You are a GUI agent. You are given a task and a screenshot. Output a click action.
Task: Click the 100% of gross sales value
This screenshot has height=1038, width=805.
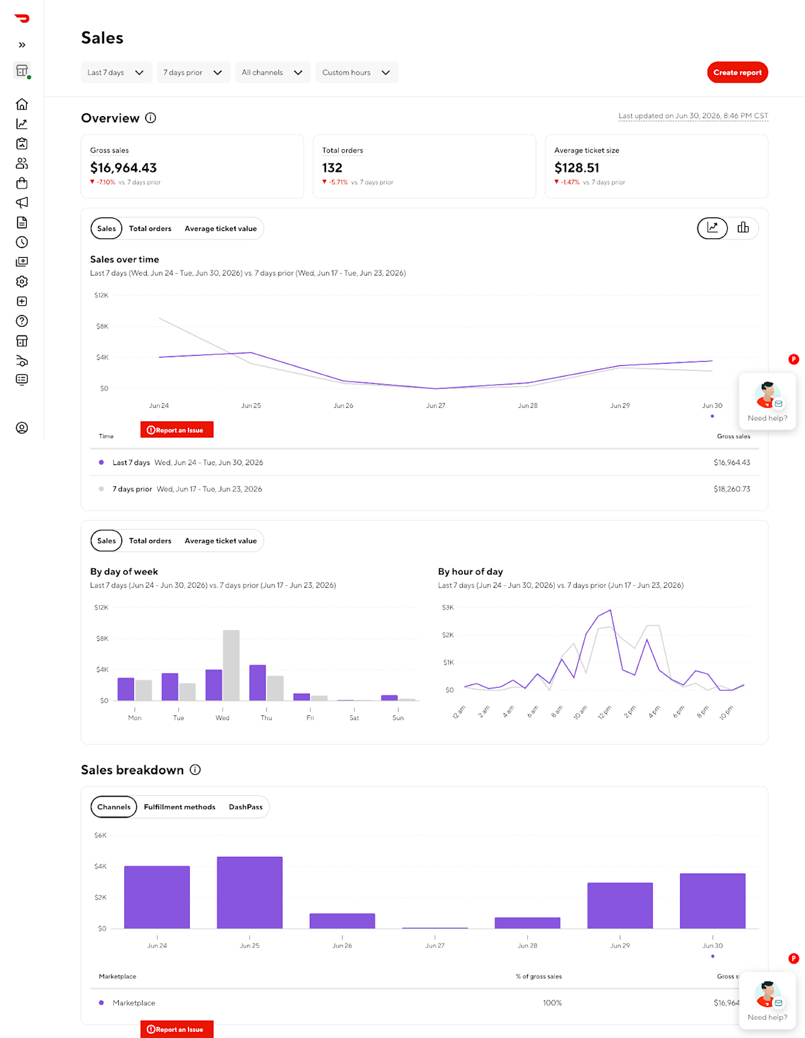coord(552,1003)
